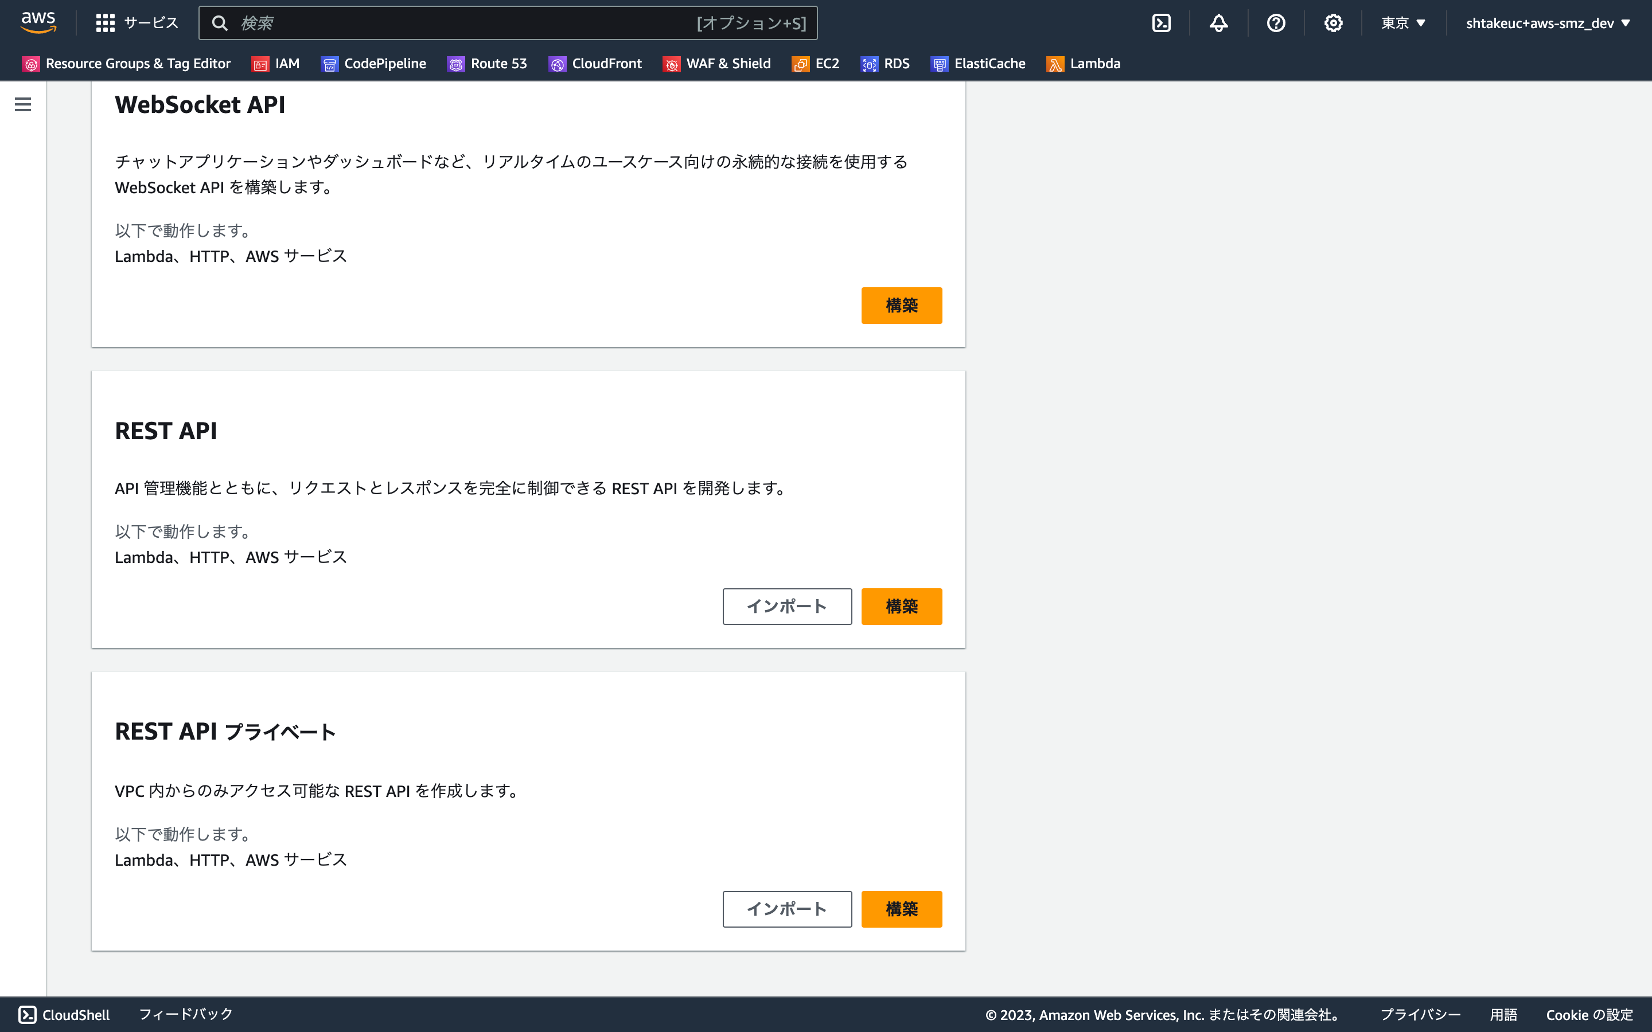Open the 用語 terms link
The width and height of the screenshot is (1652, 1032).
(1503, 1015)
